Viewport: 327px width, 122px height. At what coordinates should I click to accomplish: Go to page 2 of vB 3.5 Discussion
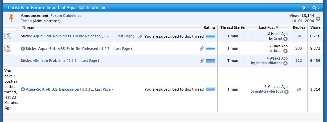(86, 89)
